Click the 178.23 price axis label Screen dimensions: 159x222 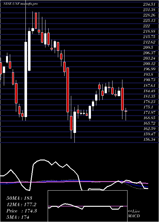click(149, 102)
